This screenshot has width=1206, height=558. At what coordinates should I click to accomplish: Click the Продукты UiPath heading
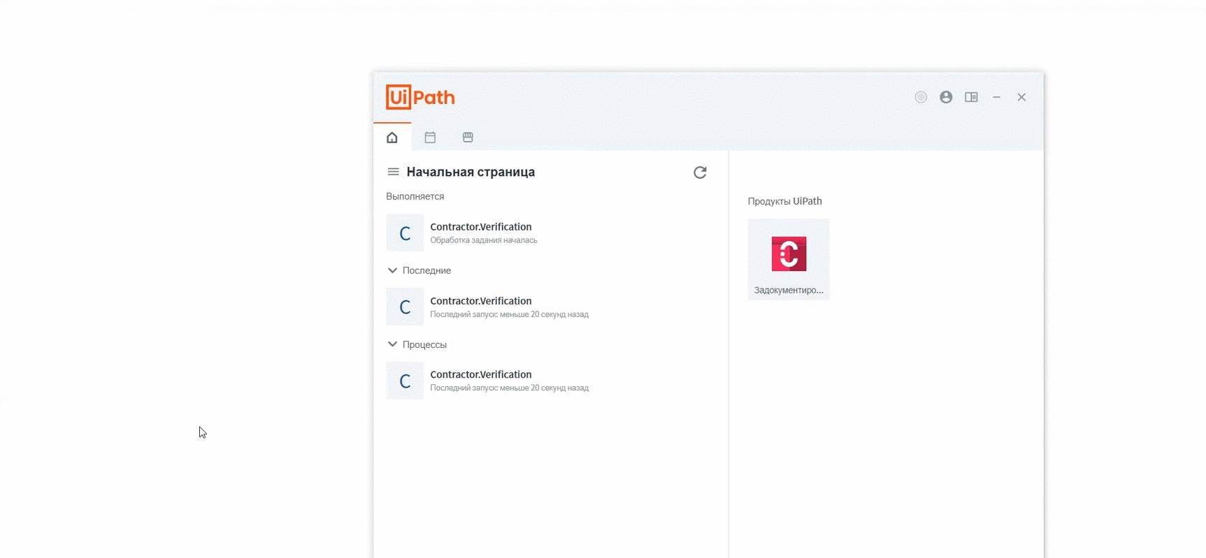click(x=784, y=201)
